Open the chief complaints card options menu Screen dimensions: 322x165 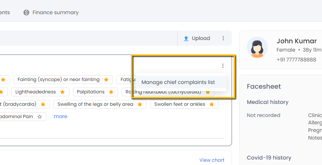coord(223,66)
